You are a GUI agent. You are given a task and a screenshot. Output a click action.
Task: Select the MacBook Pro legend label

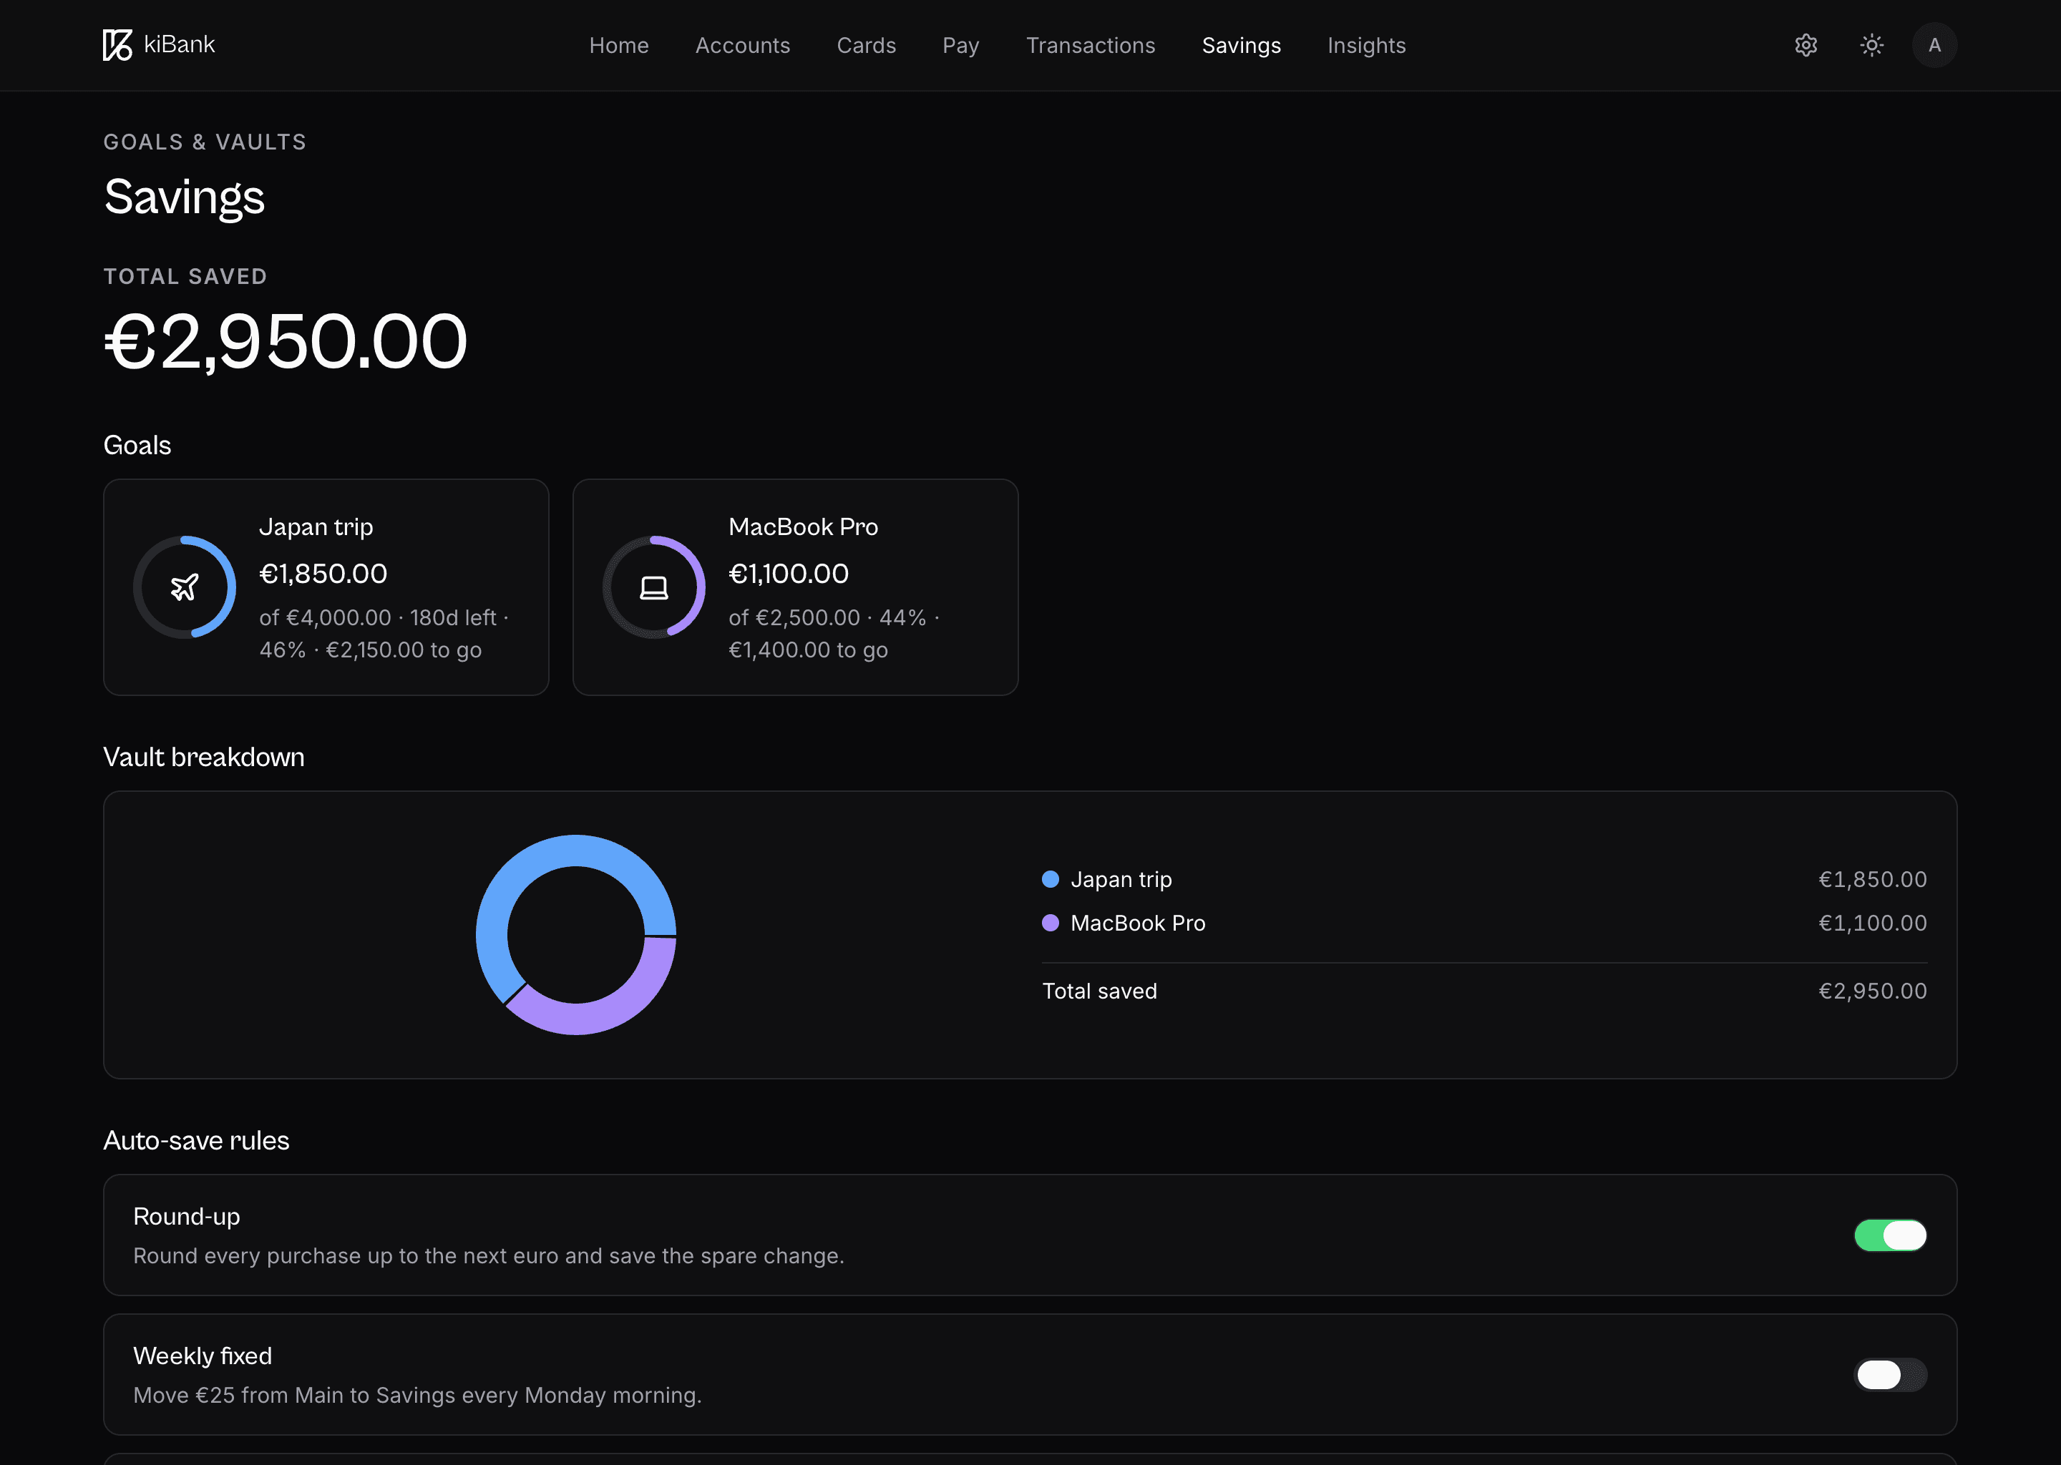tap(1138, 923)
